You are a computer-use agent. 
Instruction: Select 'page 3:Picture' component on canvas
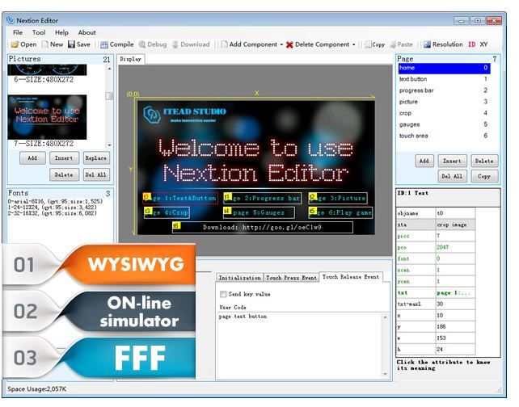pyautogui.click(x=338, y=199)
